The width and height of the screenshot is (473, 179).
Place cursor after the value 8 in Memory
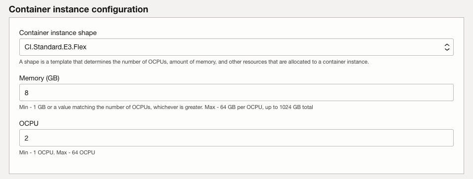tap(29, 93)
